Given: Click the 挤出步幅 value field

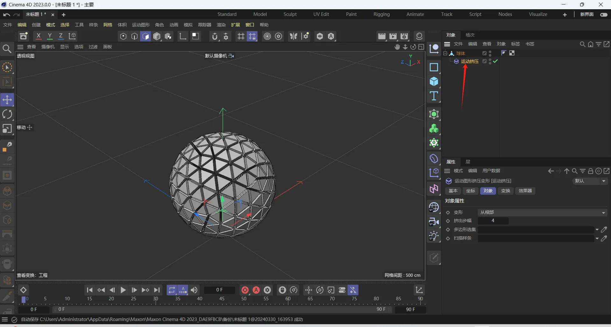Looking at the screenshot, I should tap(493, 221).
